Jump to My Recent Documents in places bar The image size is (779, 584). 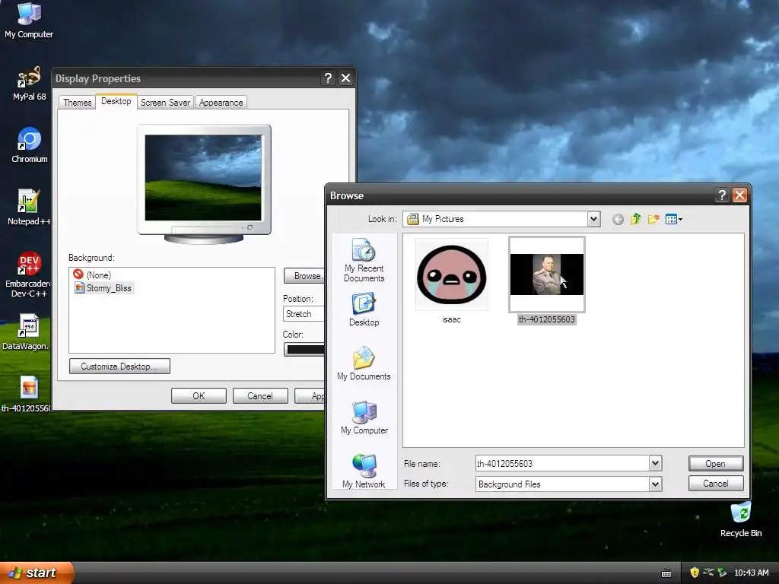364,261
